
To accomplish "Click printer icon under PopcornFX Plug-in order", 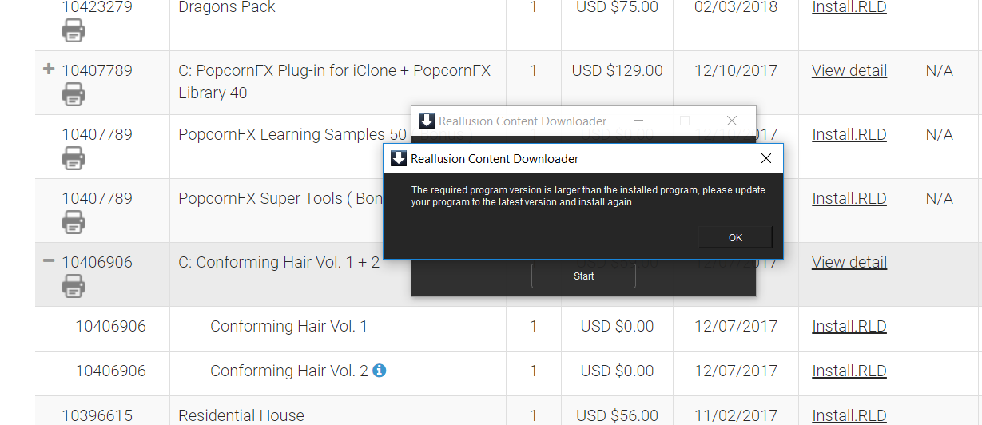I will click(73, 95).
